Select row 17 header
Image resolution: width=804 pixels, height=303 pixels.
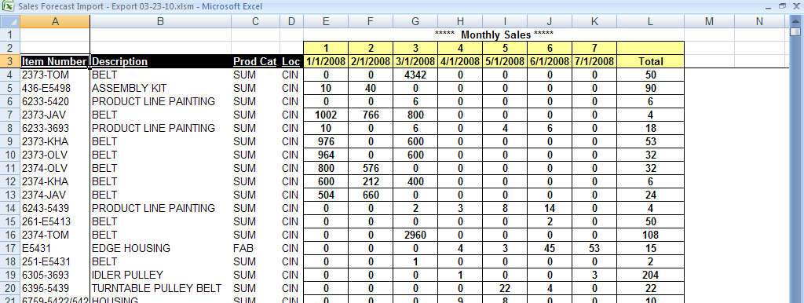(10, 248)
